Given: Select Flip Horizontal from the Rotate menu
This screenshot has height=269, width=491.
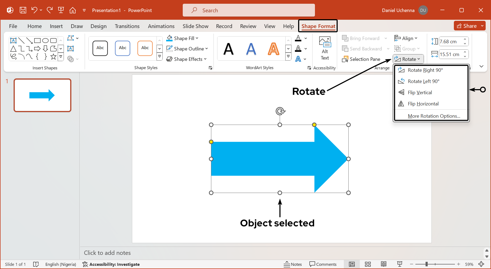Looking at the screenshot, I should click(x=423, y=104).
